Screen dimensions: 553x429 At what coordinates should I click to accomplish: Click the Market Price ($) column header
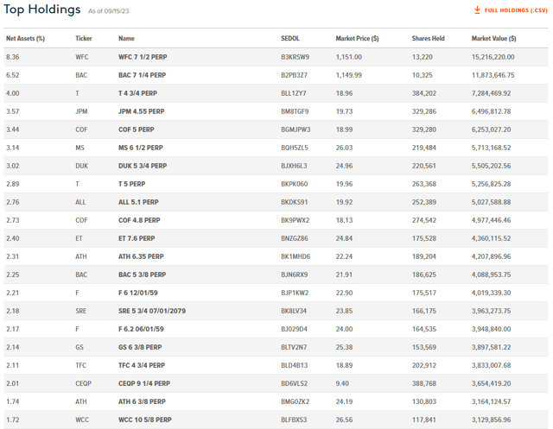point(357,39)
